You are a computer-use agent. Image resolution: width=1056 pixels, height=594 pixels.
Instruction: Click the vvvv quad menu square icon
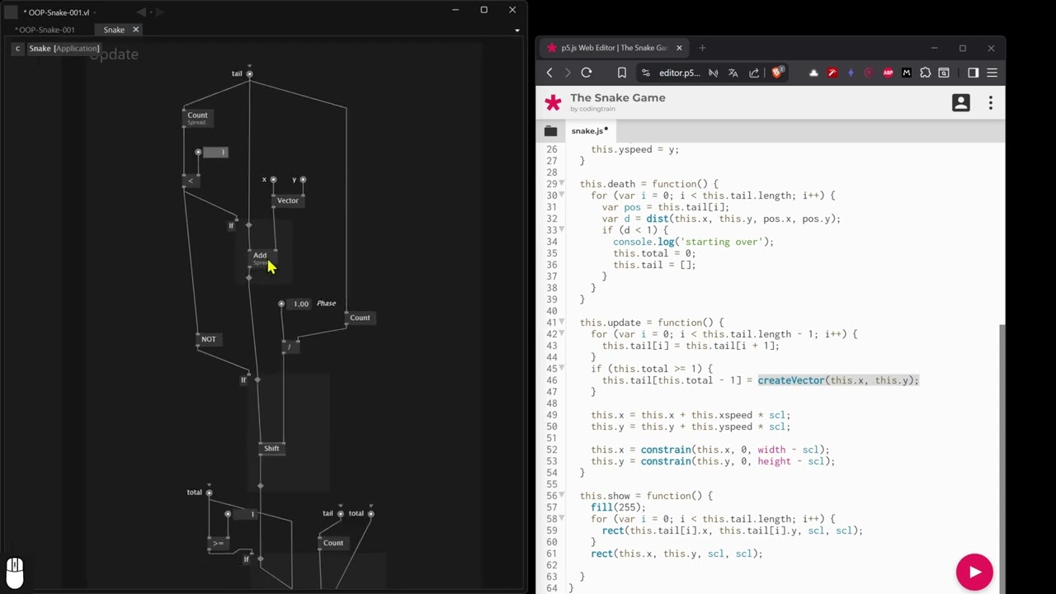pos(11,12)
